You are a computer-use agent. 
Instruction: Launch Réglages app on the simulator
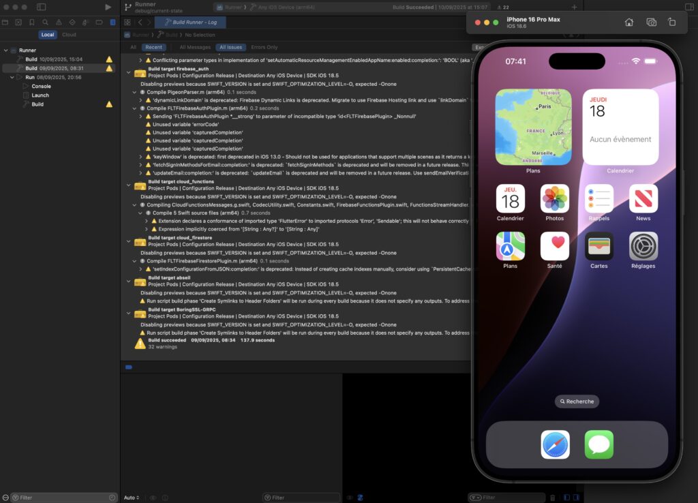[643, 247]
